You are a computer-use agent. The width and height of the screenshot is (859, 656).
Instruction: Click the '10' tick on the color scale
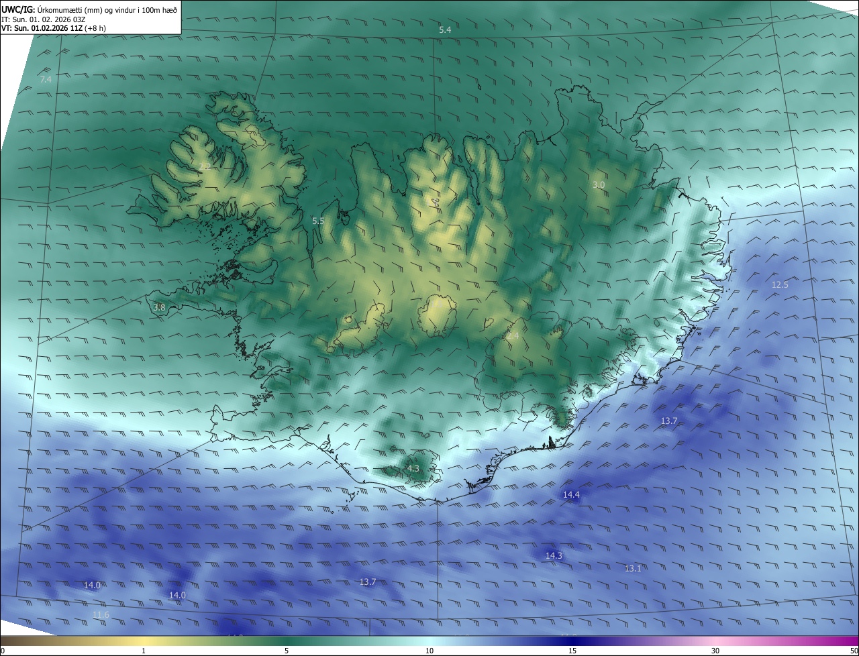pyautogui.click(x=429, y=651)
